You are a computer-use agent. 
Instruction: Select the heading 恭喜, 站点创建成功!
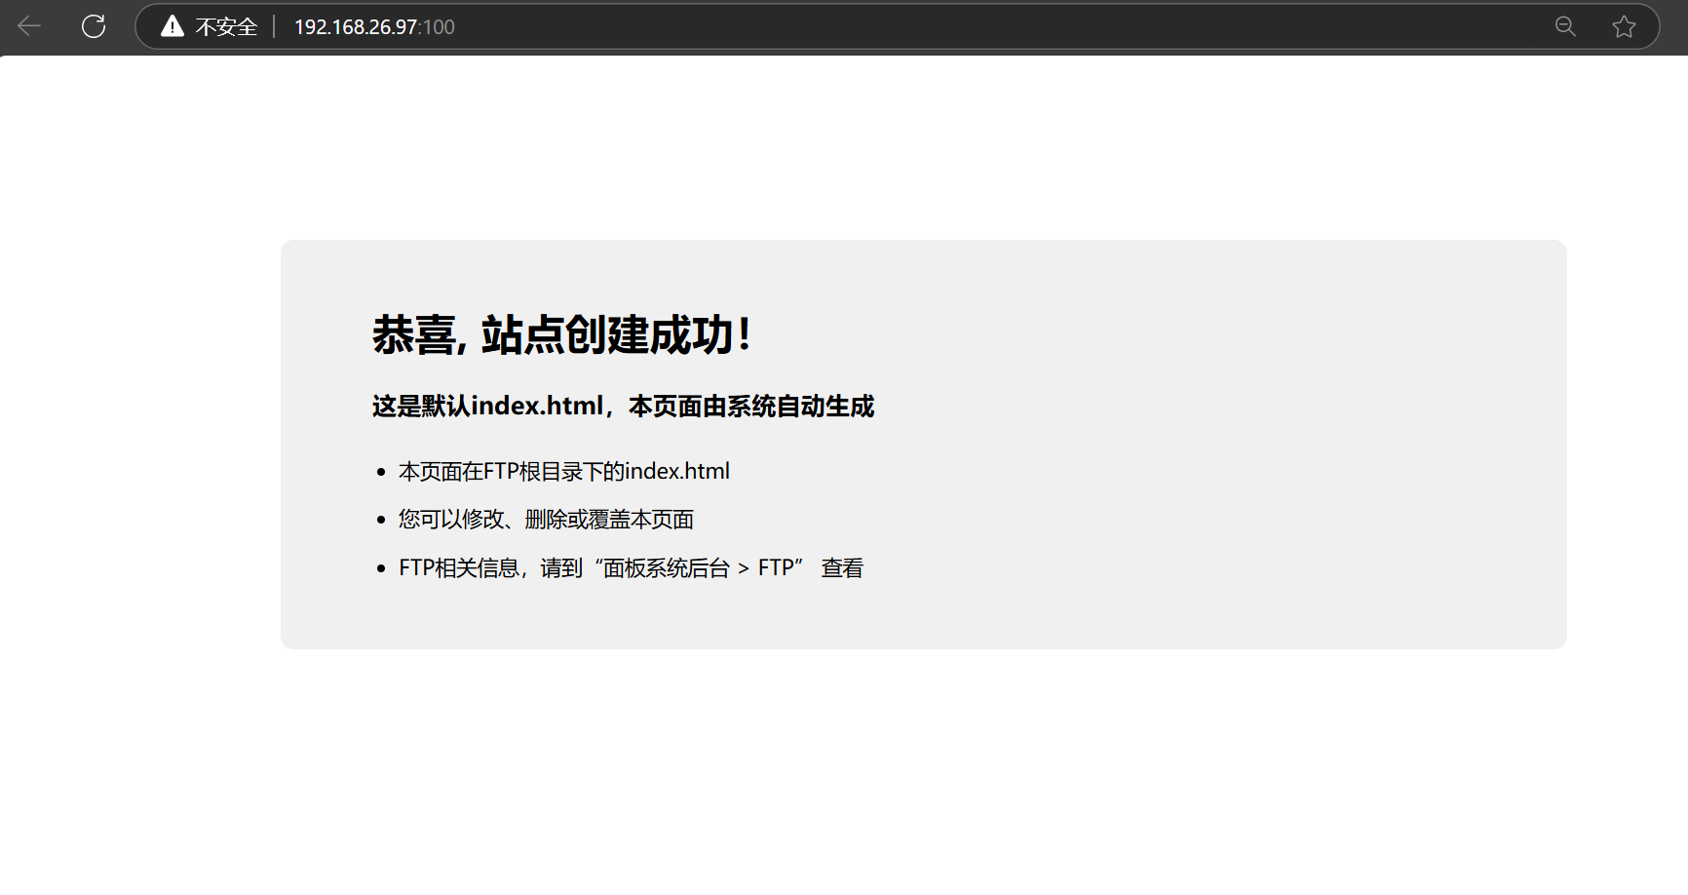coord(561,335)
